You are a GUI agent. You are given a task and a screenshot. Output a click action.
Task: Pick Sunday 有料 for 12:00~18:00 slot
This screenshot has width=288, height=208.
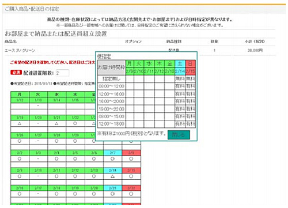point(191,124)
